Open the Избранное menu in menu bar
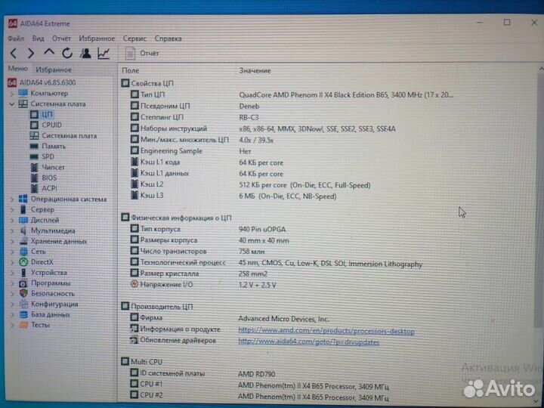The image size is (544, 408). (97, 39)
